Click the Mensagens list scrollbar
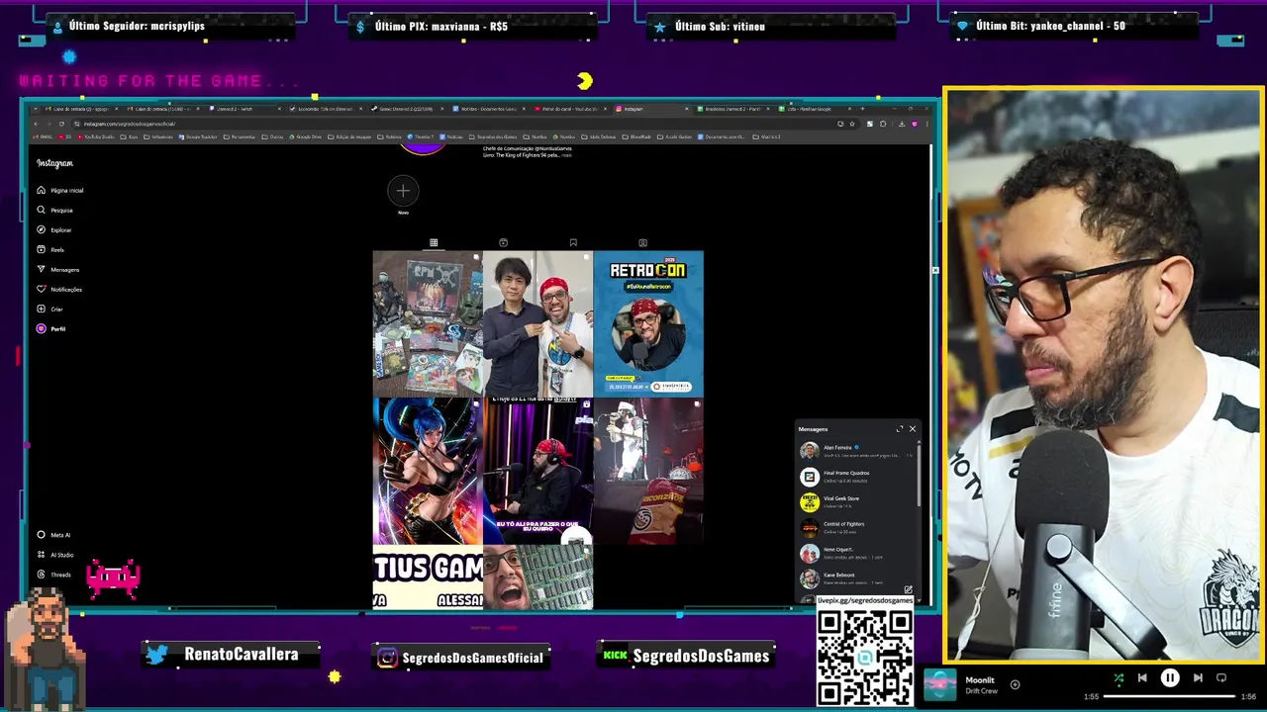 pyautogui.click(x=920, y=475)
